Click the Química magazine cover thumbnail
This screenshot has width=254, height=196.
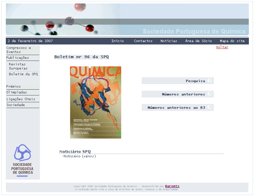tap(96, 102)
